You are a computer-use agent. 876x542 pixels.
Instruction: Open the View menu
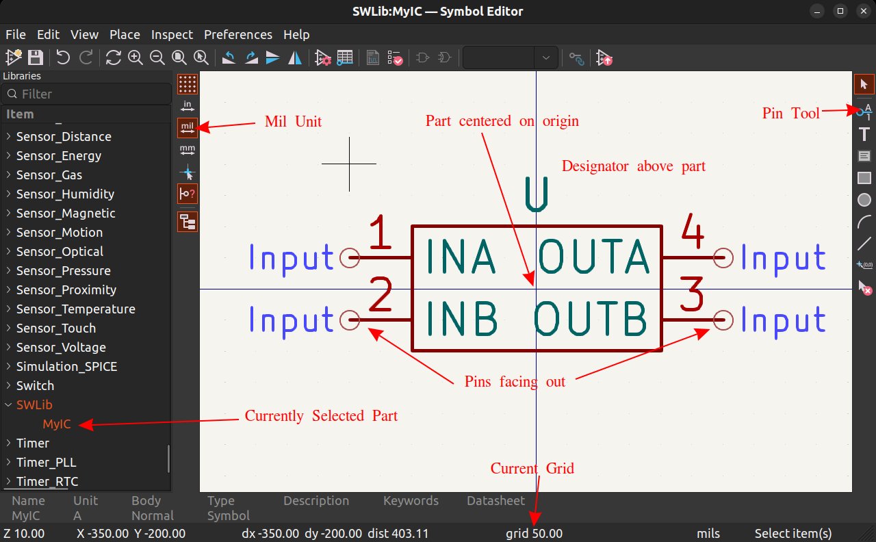pos(84,34)
